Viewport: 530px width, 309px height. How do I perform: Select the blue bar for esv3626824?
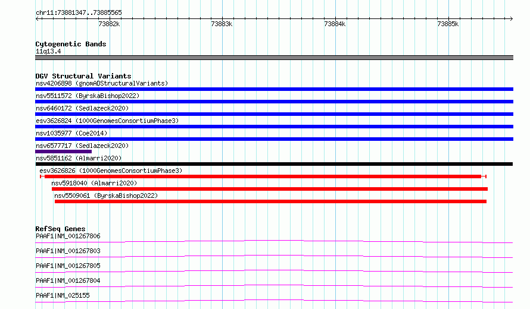click(274, 127)
